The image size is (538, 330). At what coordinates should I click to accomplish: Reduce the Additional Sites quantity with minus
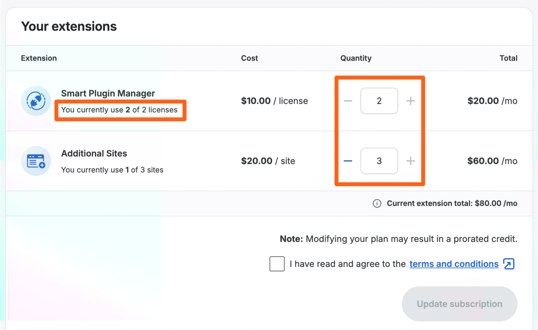click(348, 161)
